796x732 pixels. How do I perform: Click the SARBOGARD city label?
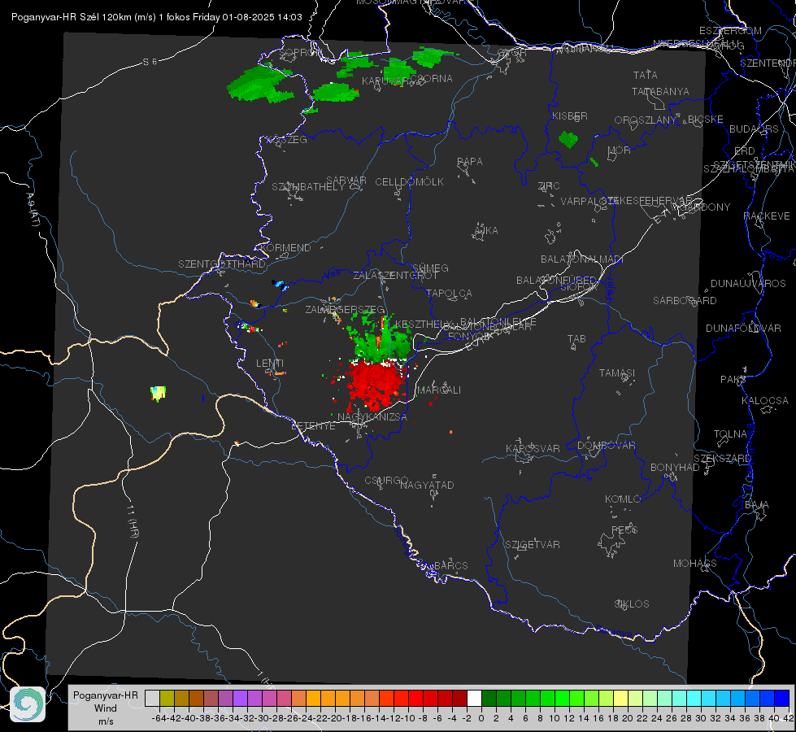685,300
